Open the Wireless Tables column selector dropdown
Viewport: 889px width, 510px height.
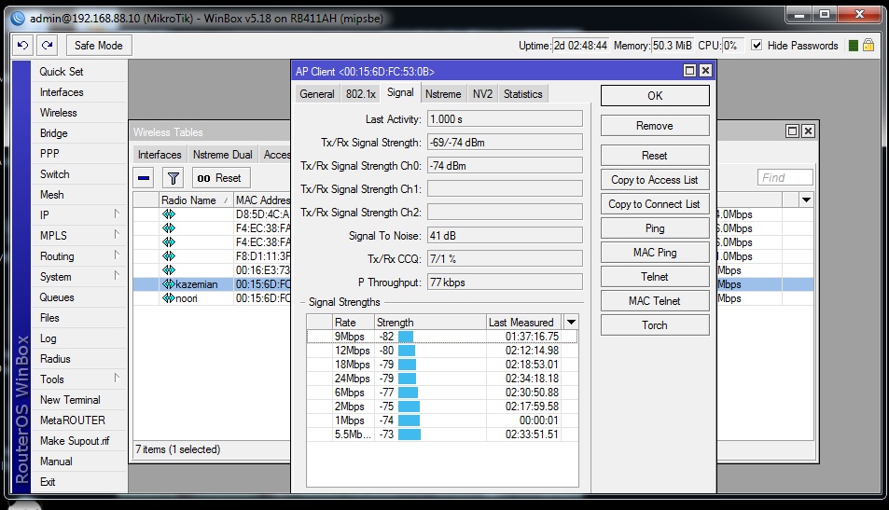tap(806, 200)
